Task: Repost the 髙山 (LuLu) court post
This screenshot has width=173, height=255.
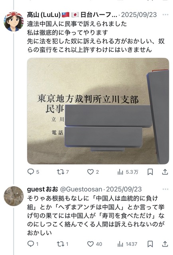Action: [63, 172]
